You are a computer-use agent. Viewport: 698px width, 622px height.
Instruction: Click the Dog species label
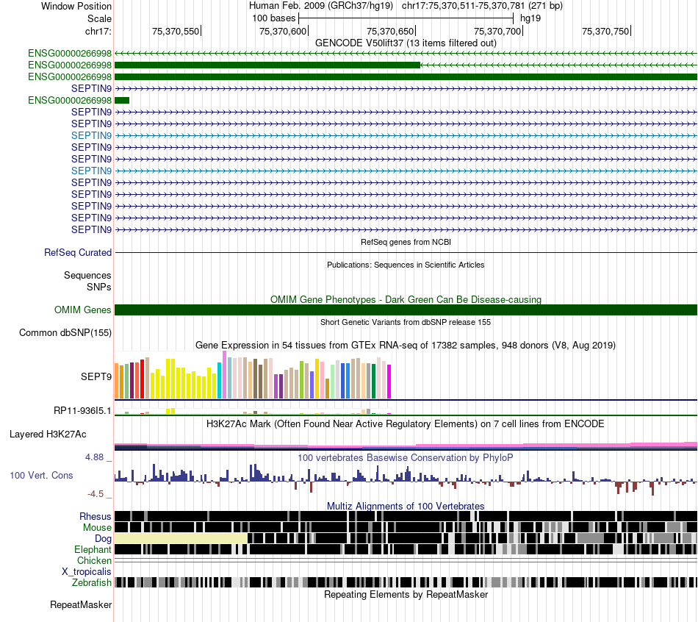pos(103,538)
